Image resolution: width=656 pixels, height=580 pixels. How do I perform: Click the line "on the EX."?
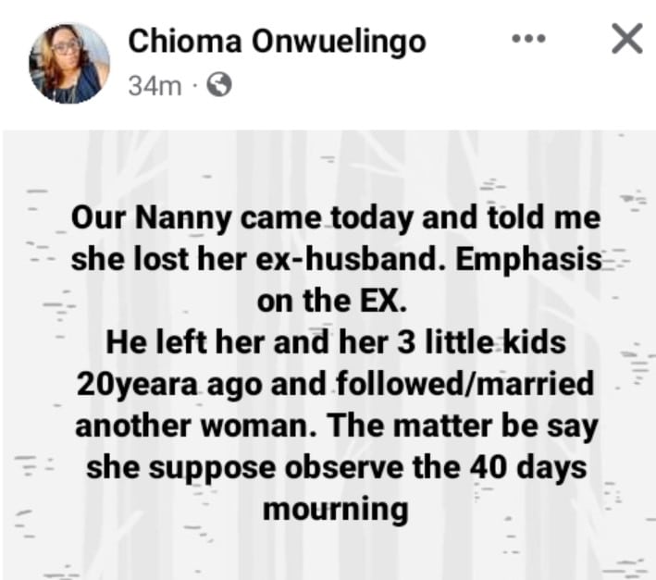(x=336, y=302)
